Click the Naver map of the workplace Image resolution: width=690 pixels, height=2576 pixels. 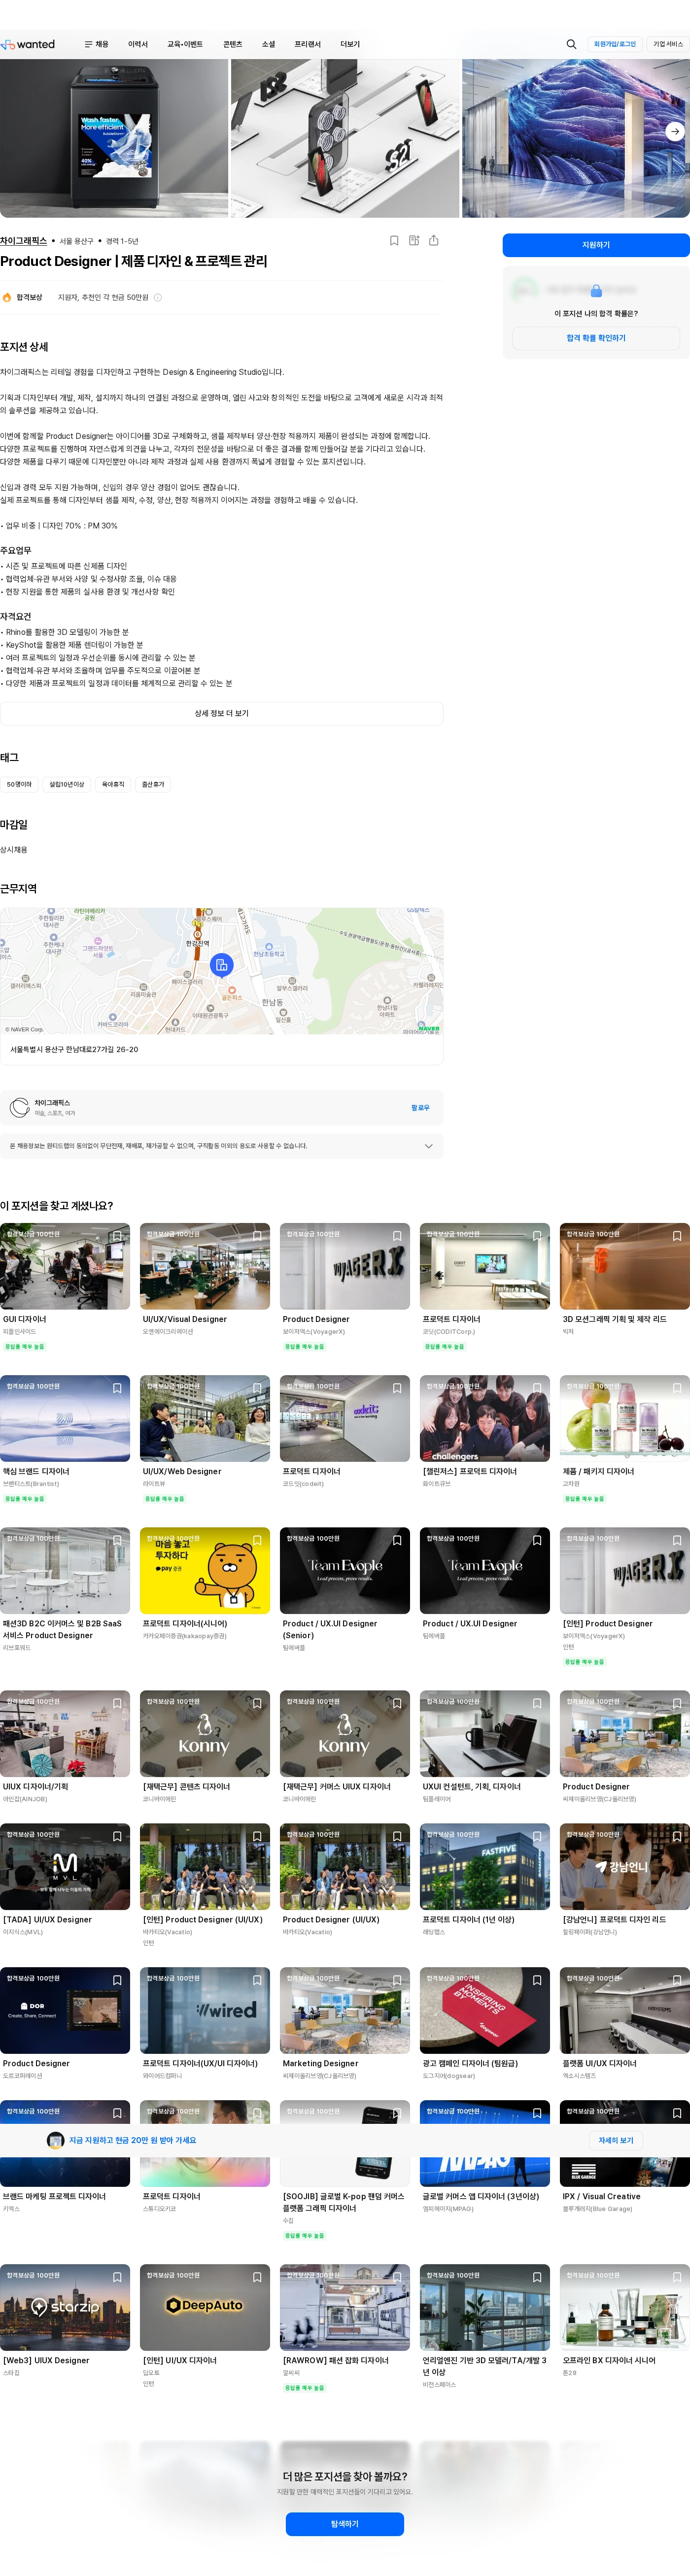(222, 971)
